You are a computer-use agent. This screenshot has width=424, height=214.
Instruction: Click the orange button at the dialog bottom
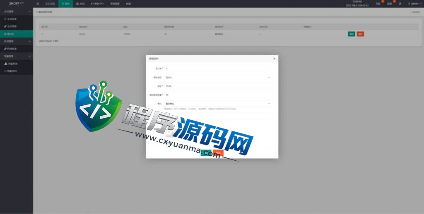[x=218, y=153]
